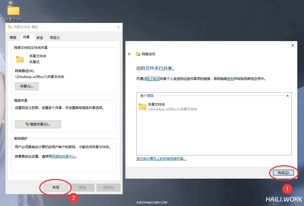Switch to the 常规 tab

(x=13, y=37)
